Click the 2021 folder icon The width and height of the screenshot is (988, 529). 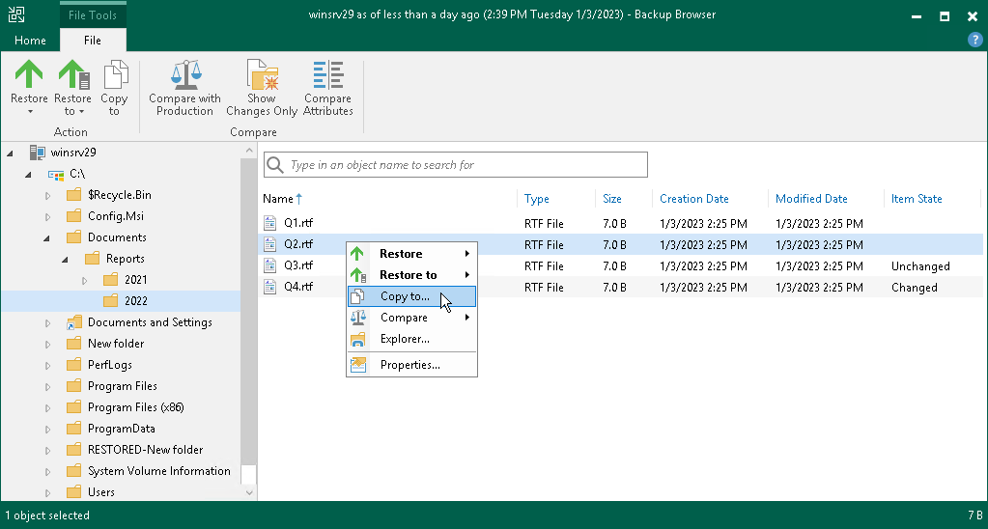110,280
